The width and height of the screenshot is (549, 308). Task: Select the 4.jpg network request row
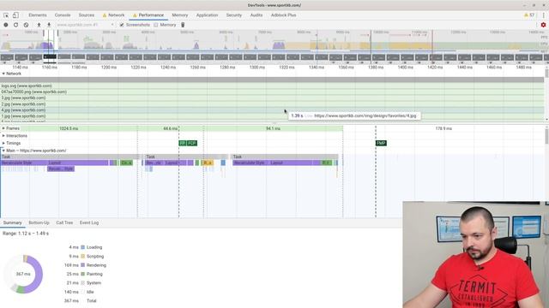click(x=272, y=110)
